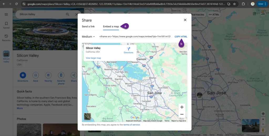Open the Google Maps hamburger menu
Viewport: 269px width, 136px height.
(6, 14)
